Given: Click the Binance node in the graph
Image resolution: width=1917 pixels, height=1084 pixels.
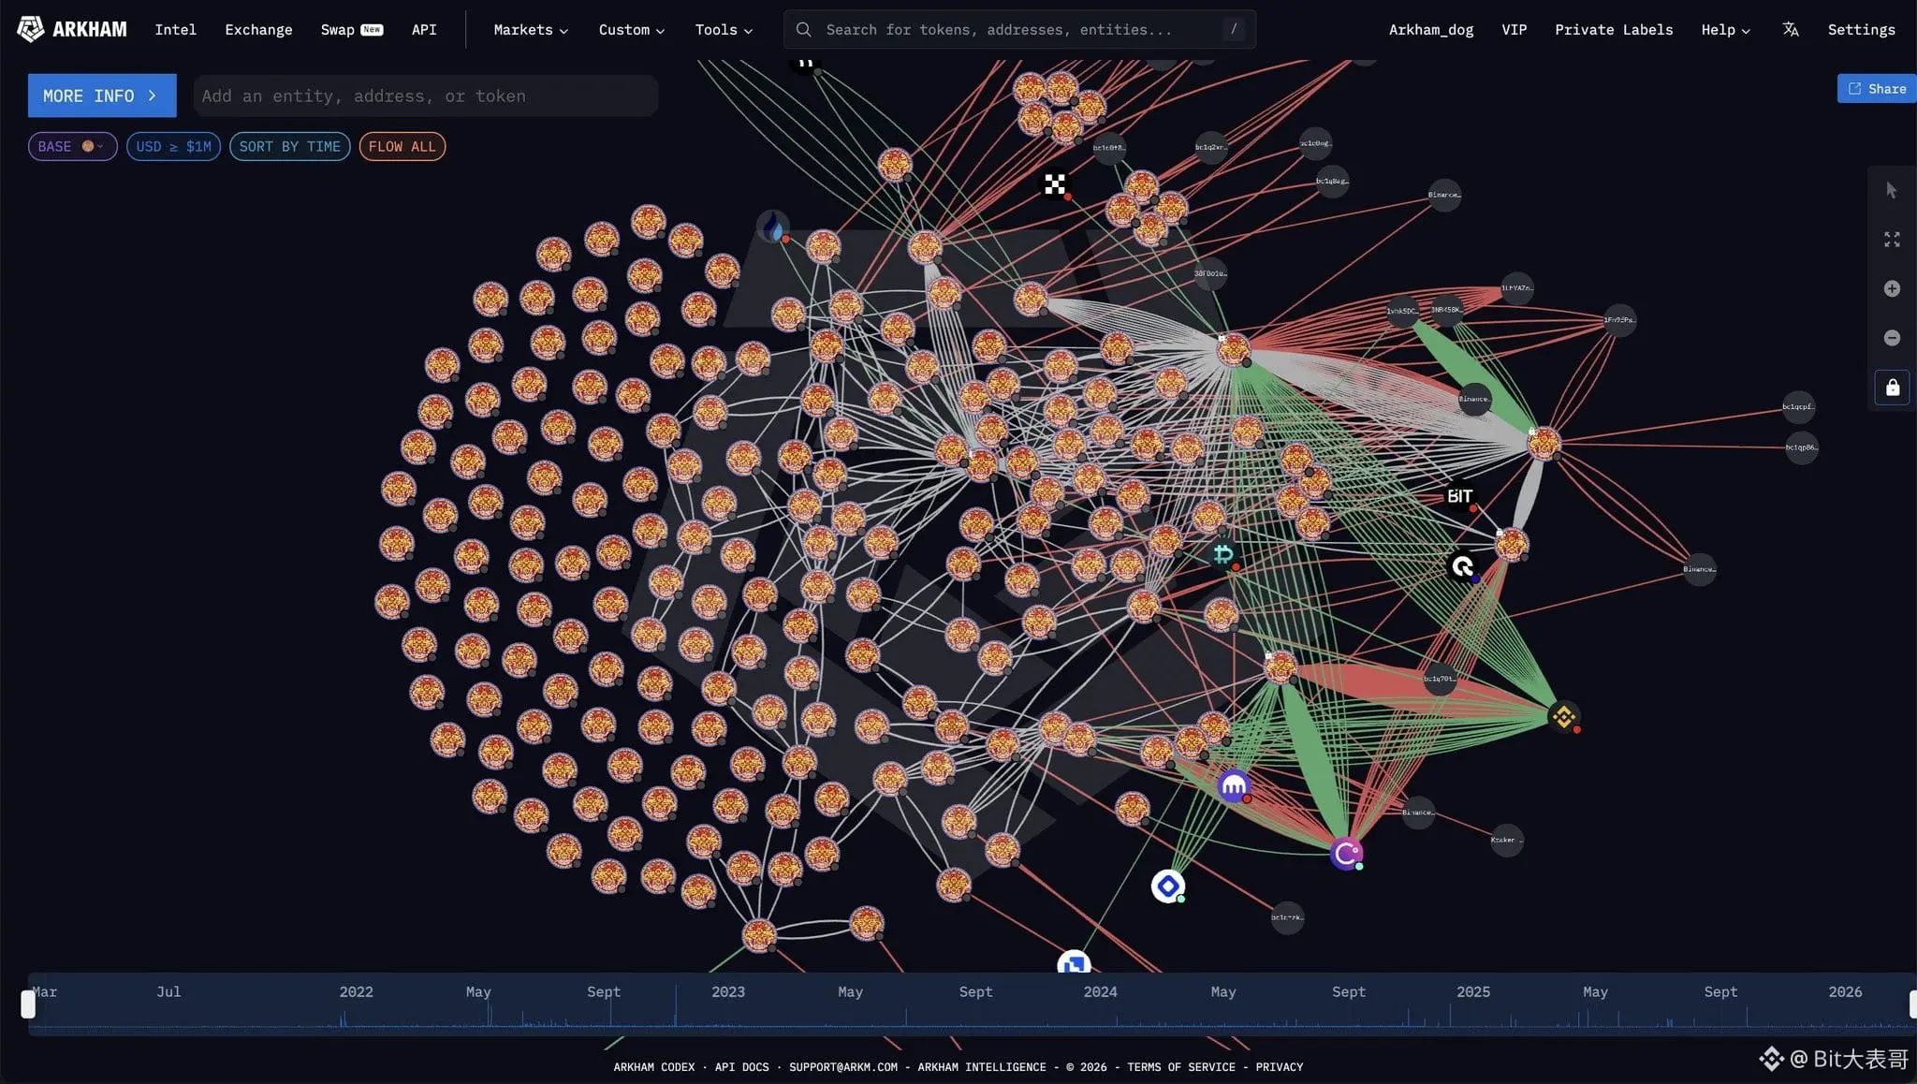Looking at the screenshot, I should click(1563, 717).
